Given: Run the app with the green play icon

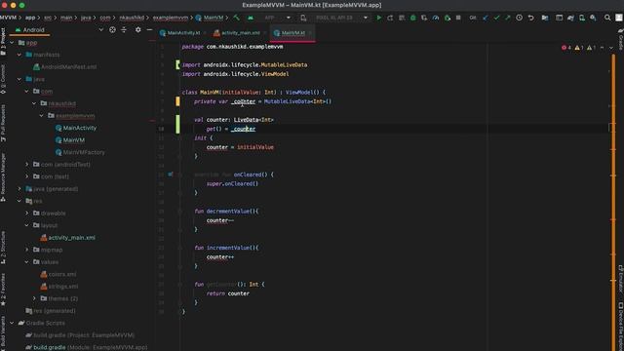Looking at the screenshot, I should (x=378, y=18).
